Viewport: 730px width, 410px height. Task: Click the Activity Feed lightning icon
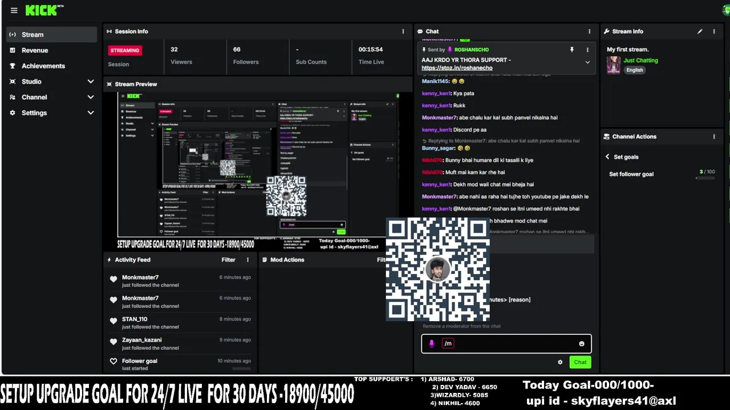click(109, 260)
